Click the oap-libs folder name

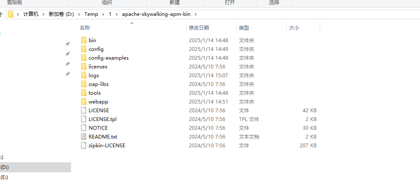[x=99, y=84]
